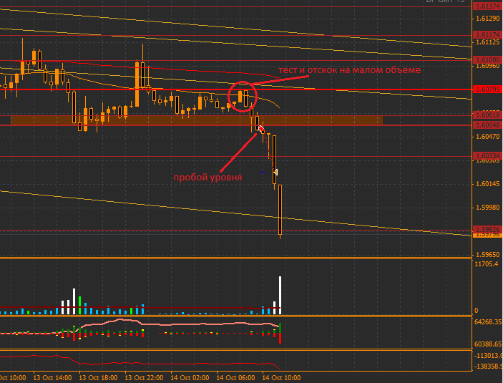Click the 1.59650 value on price axis
This screenshot has width=503, height=383.
[487, 255]
